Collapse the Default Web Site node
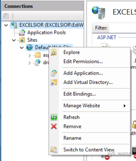 pyautogui.click(x=22, y=48)
